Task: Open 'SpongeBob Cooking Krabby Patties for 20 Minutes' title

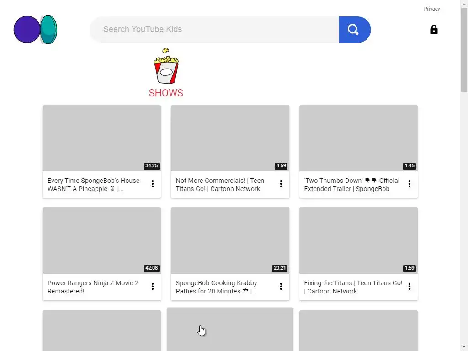Action: coord(216,287)
